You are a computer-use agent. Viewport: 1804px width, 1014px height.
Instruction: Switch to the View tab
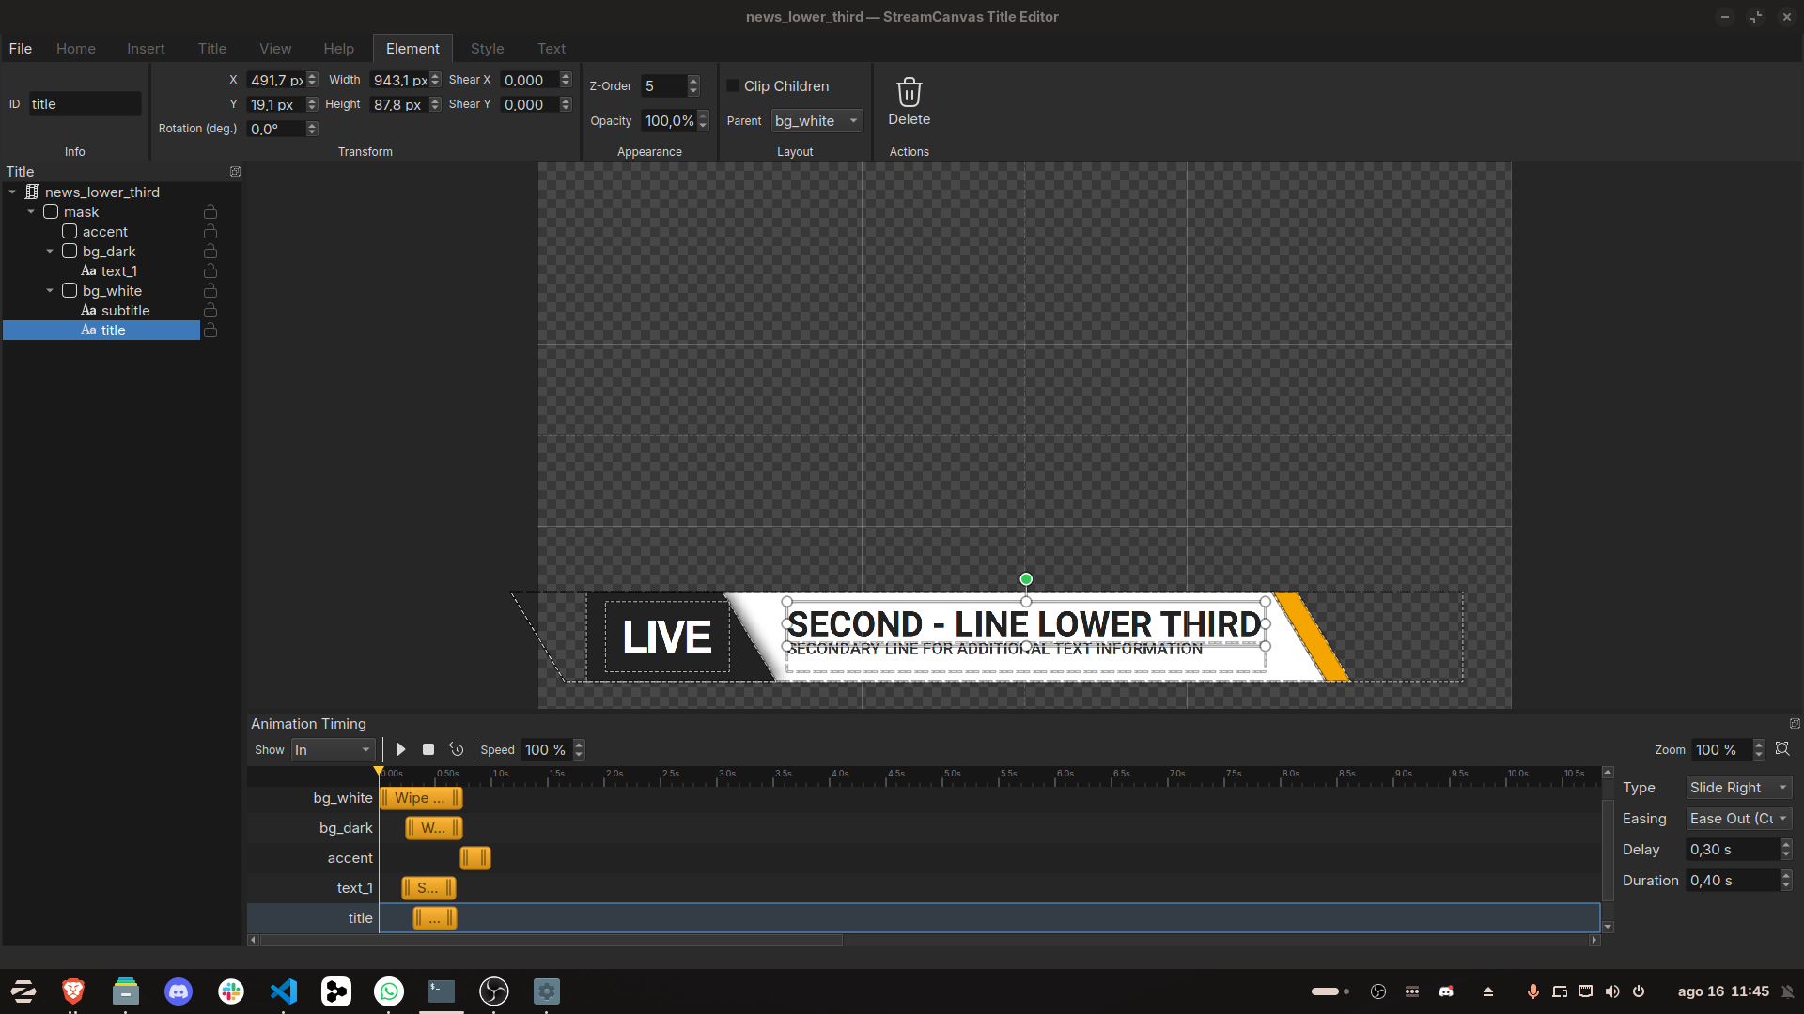tap(275, 49)
